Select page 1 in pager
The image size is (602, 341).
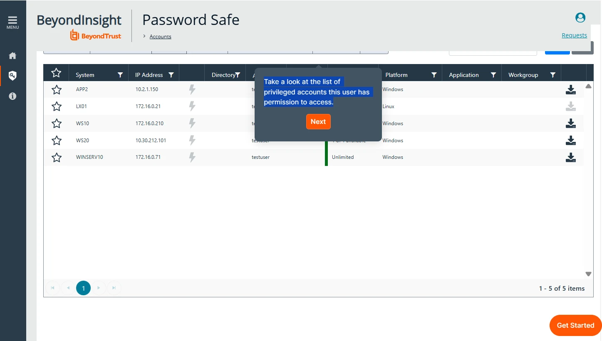click(83, 288)
